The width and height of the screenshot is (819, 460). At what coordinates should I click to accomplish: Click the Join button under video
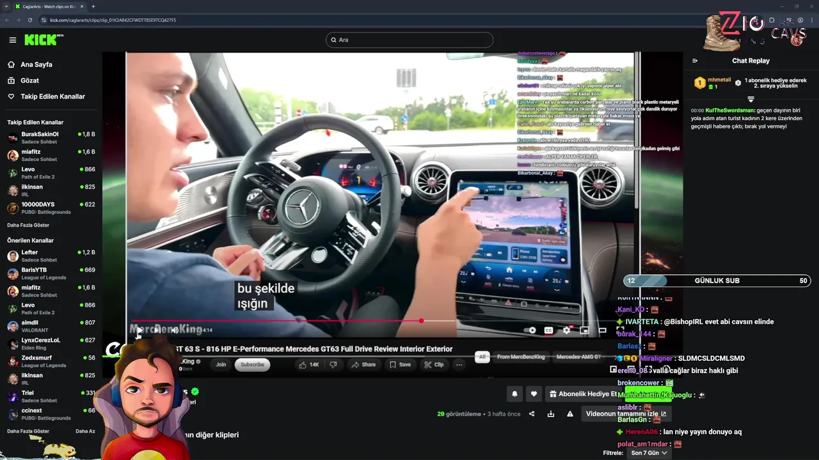pos(221,365)
